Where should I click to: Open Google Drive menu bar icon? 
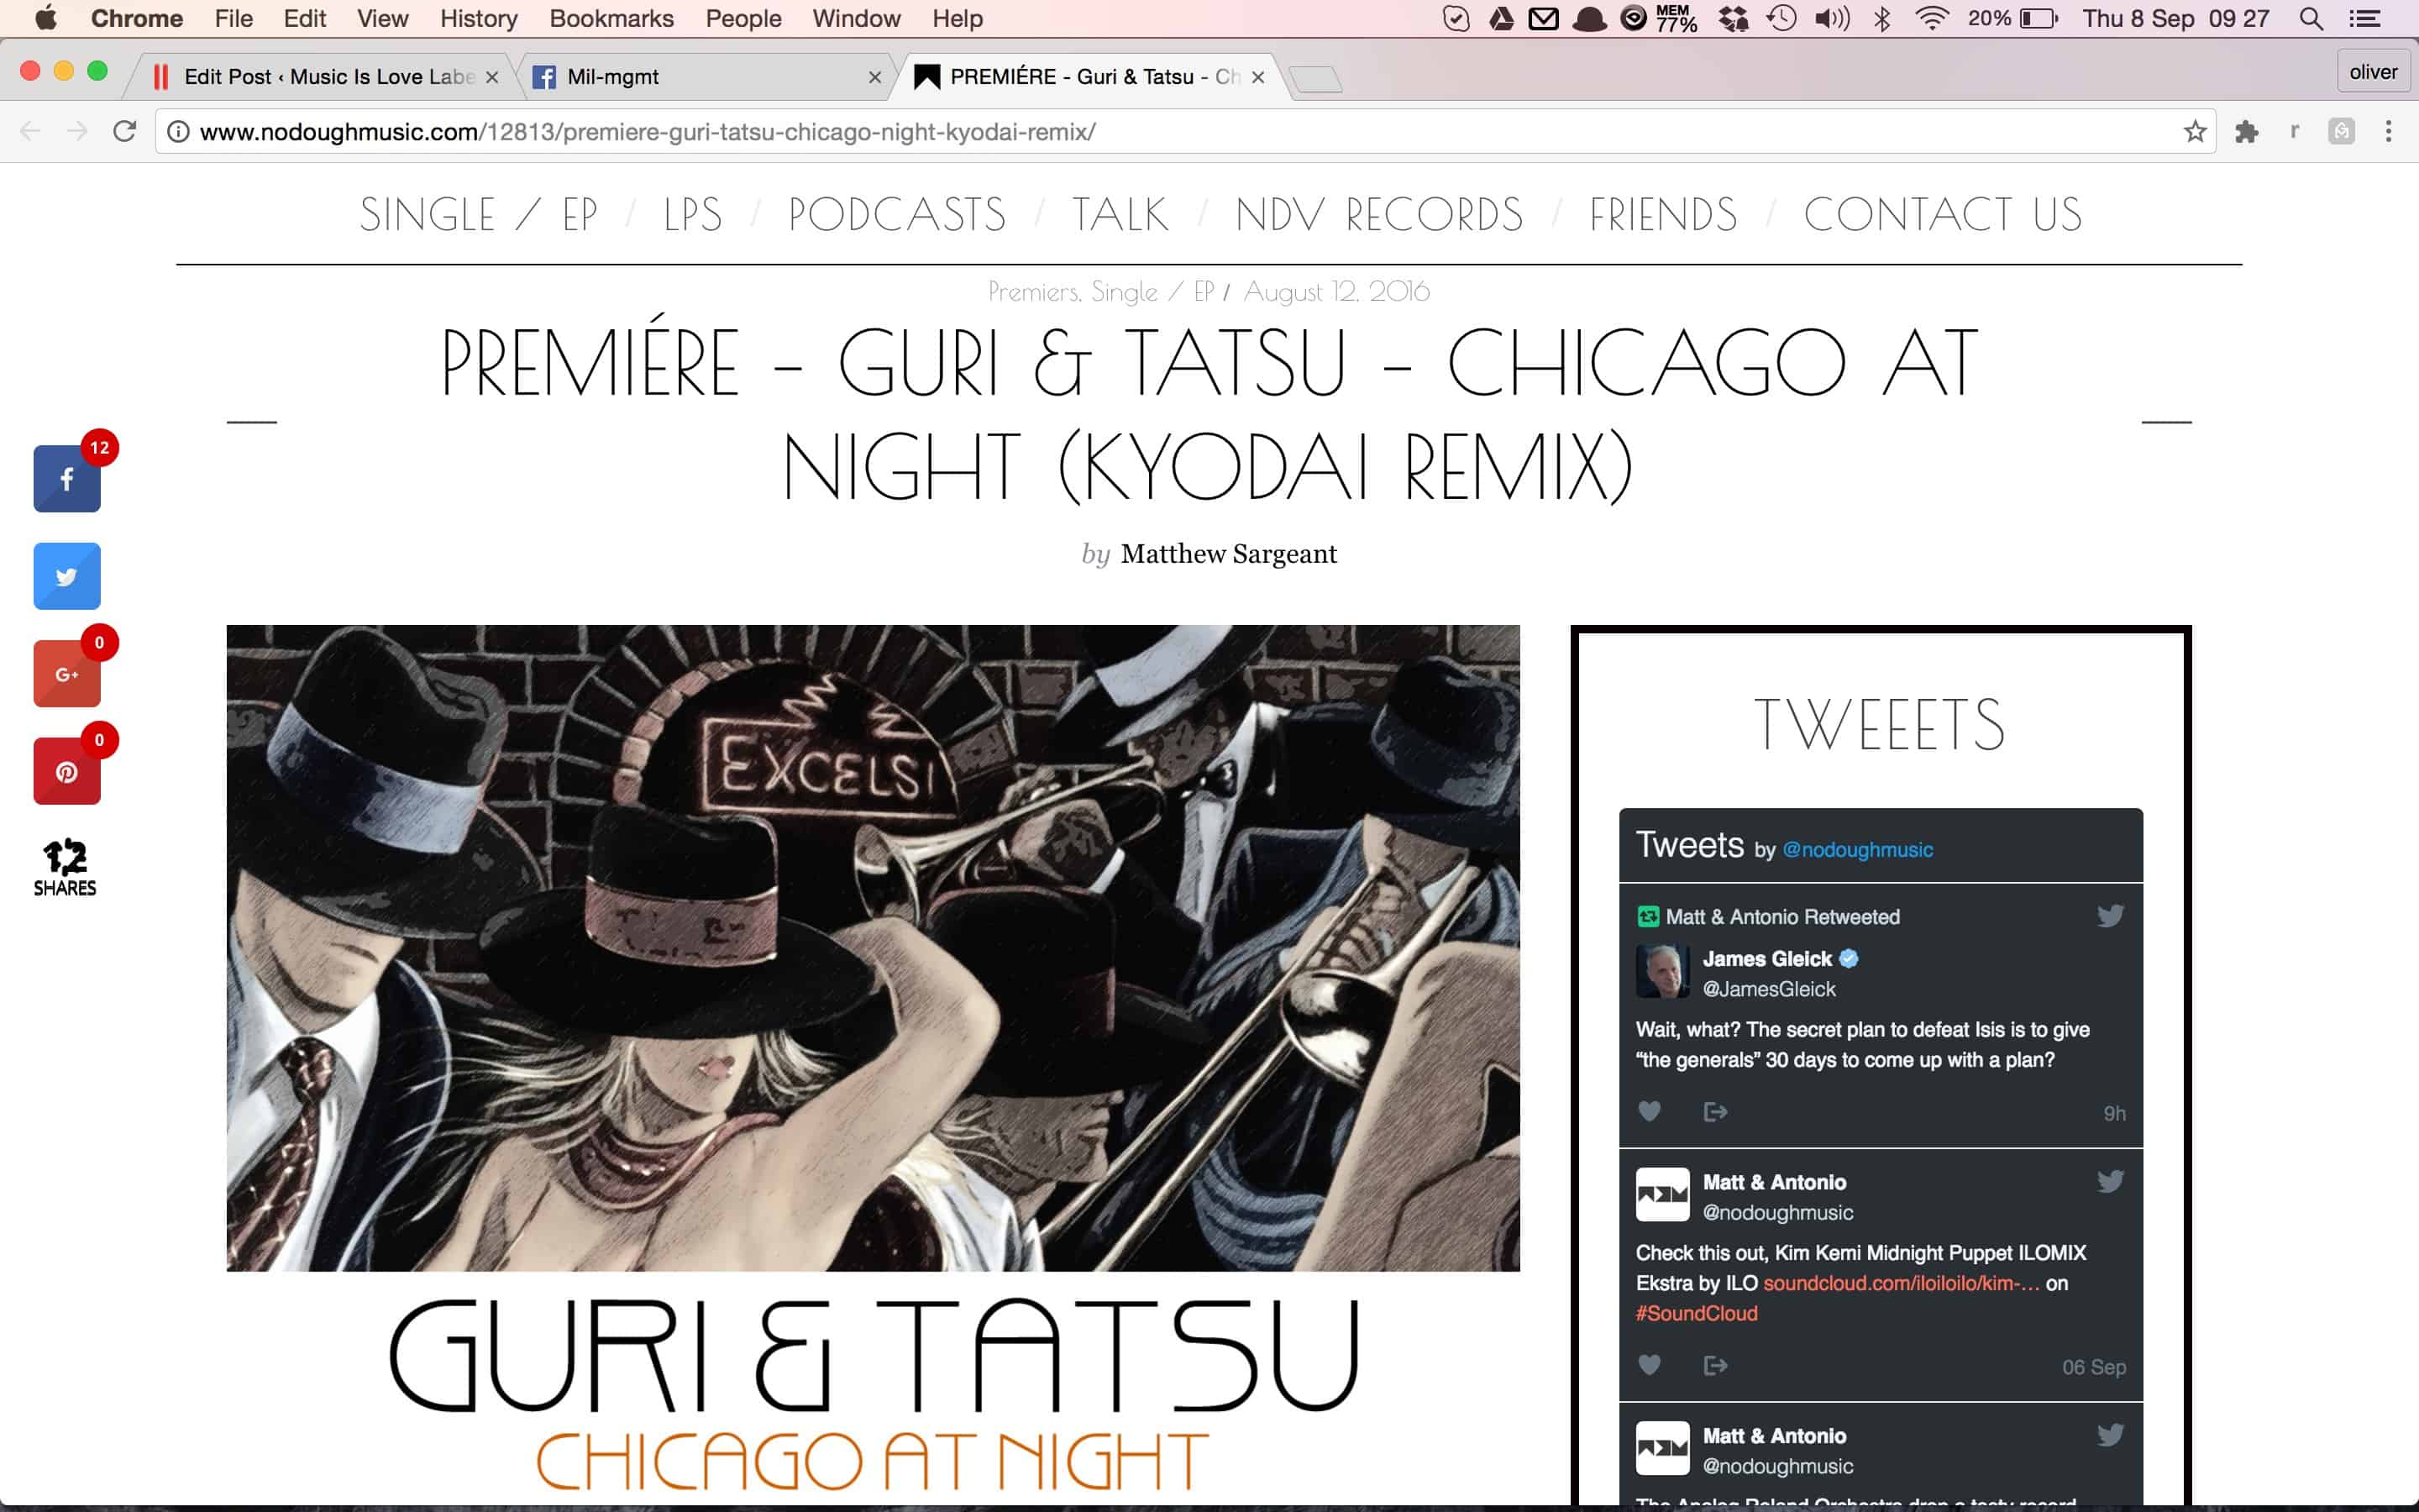pos(1502,18)
